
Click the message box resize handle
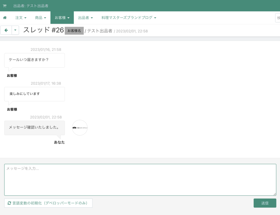pyautogui.click(x=275, y=194)
